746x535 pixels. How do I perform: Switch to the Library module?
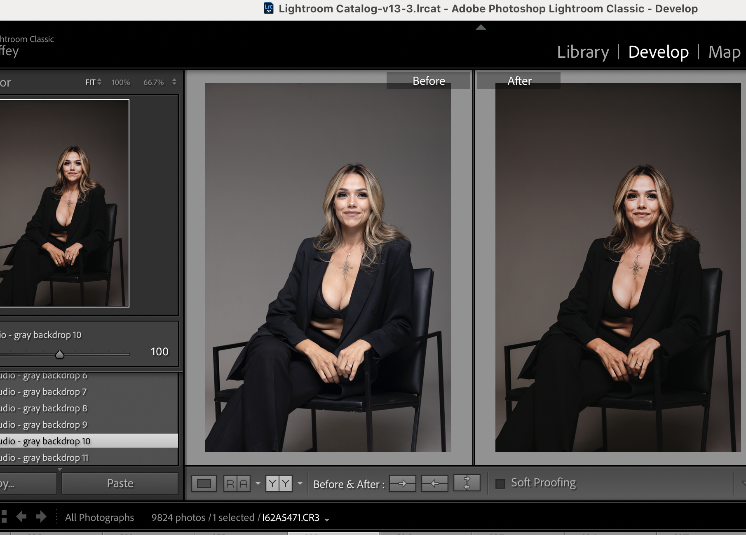tap(583, 52)
